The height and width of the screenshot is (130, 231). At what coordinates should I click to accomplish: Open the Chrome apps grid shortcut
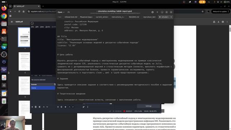[x=10, y=16]
